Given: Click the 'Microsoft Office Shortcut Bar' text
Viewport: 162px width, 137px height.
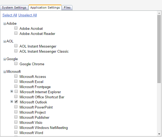Looking at the screenshot, I should (42, 97).
